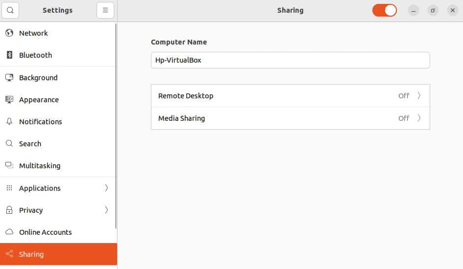Click the Notifications bell icon
Screen dimensions: 463x269
pos(9,122)
